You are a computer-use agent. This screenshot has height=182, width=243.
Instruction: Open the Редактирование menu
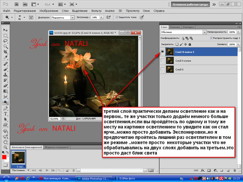[25, 11]
